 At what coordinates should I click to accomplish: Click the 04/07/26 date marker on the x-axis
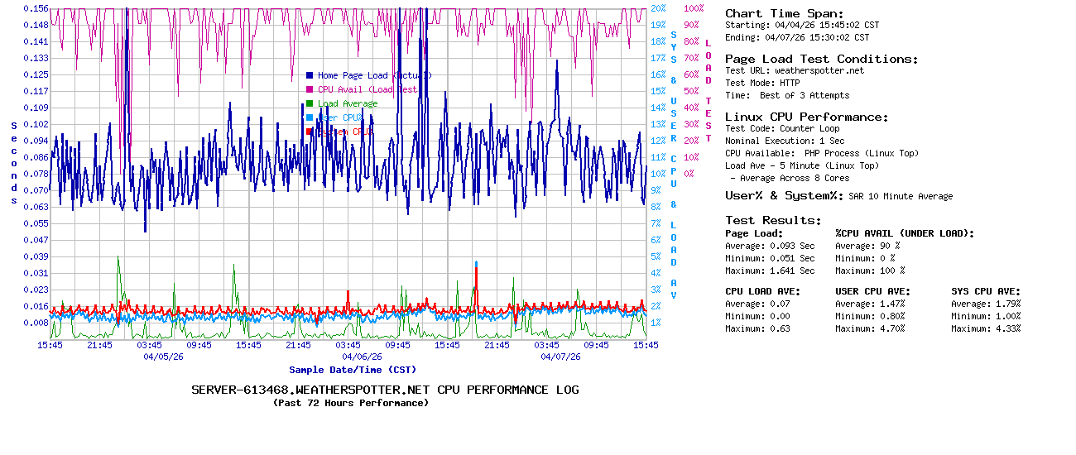point(560,357)
